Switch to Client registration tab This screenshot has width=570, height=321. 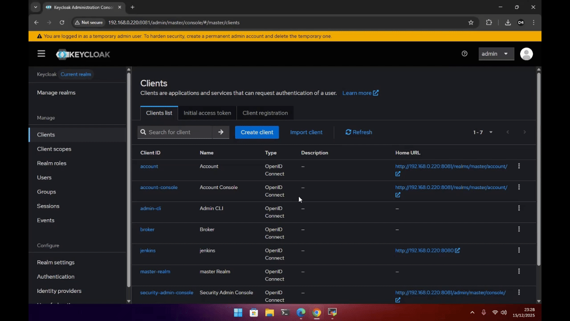pyautogui.click(x=265, y=113)
